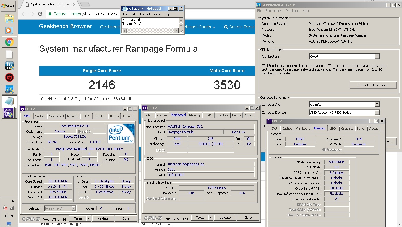Screen dimensions: 402x227
Task: Click Close button in Mainboard window
Action: pos(248,218)
